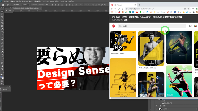Image resolution: width=198 pixels, height=111 pixels.
Task: Select the Pen tool
Action: (2, 55)
